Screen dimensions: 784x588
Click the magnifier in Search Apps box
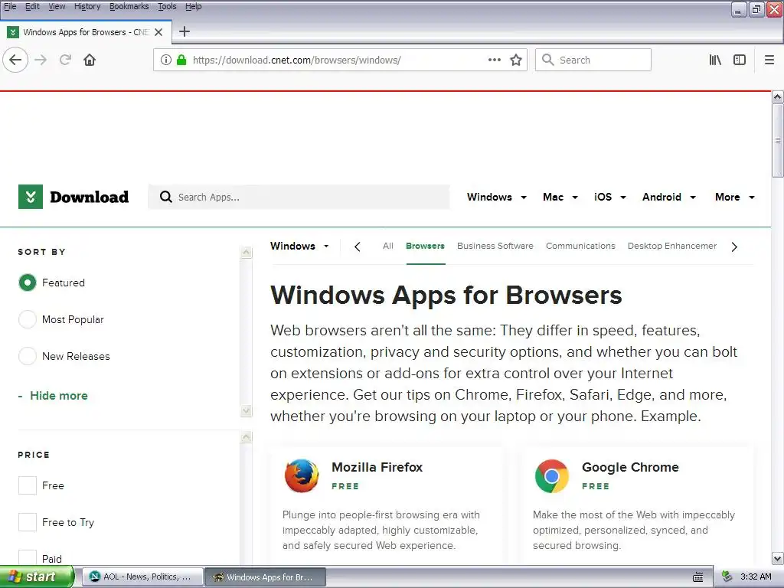[x=165, y=197]
